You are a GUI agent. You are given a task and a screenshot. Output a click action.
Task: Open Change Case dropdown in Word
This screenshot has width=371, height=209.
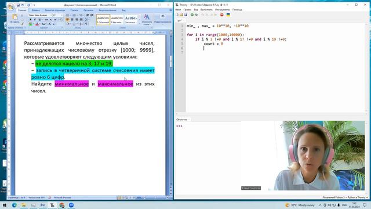click(x=43, y=24)
